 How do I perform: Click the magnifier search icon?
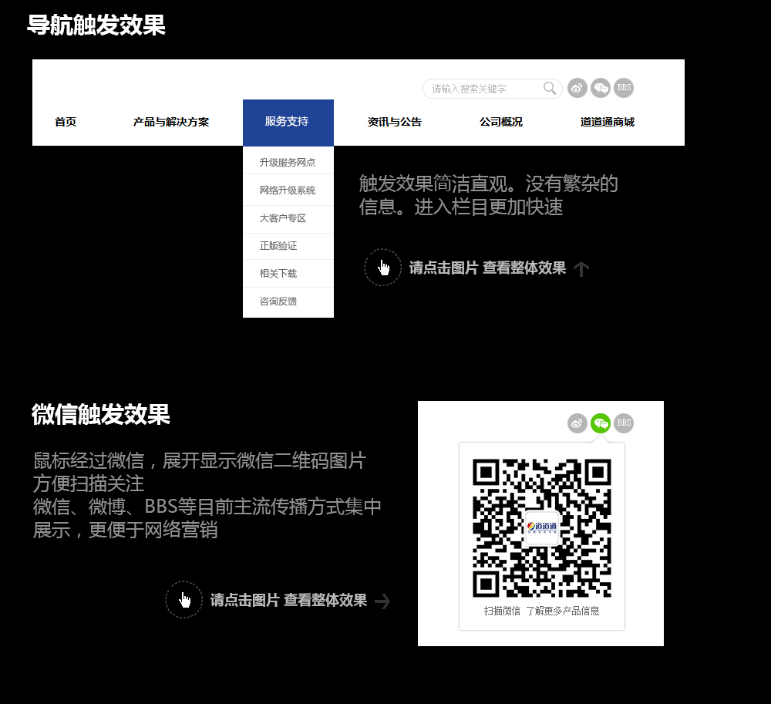coord(550,89)
